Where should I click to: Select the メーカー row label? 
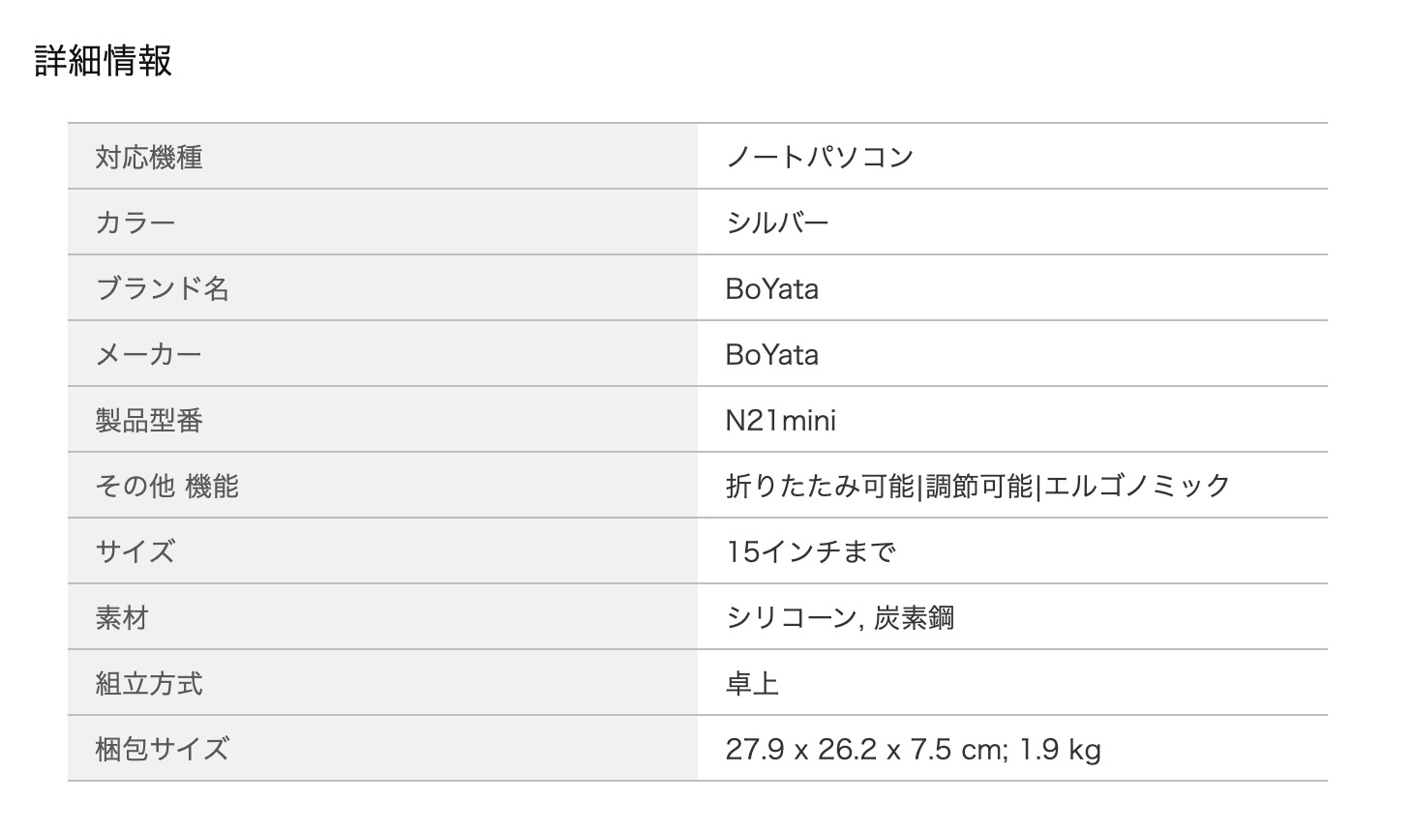[148, 354]
